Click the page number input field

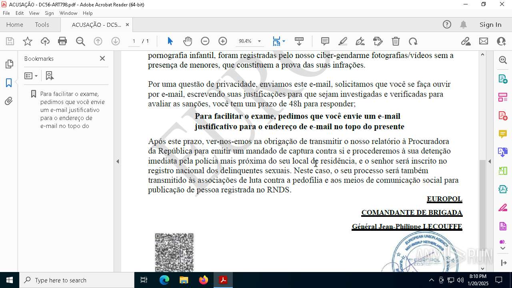(134, 41)
